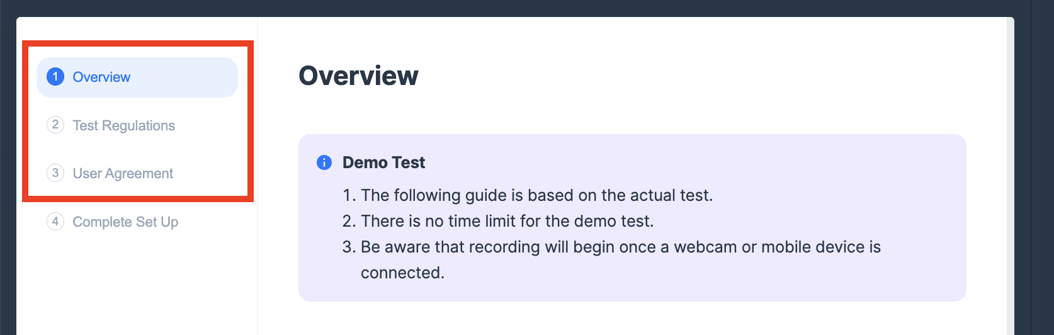This screenshot has height=335, width=1054.
Task: Click the Demo Test title text
Action: point(383,162)
